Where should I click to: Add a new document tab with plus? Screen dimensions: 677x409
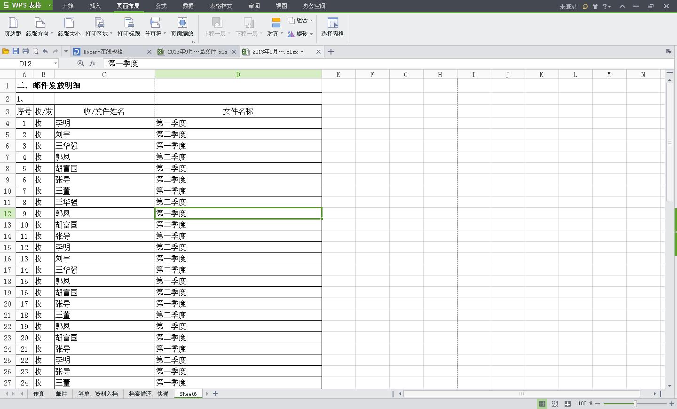pyautogui.click(x=331, y=52)
